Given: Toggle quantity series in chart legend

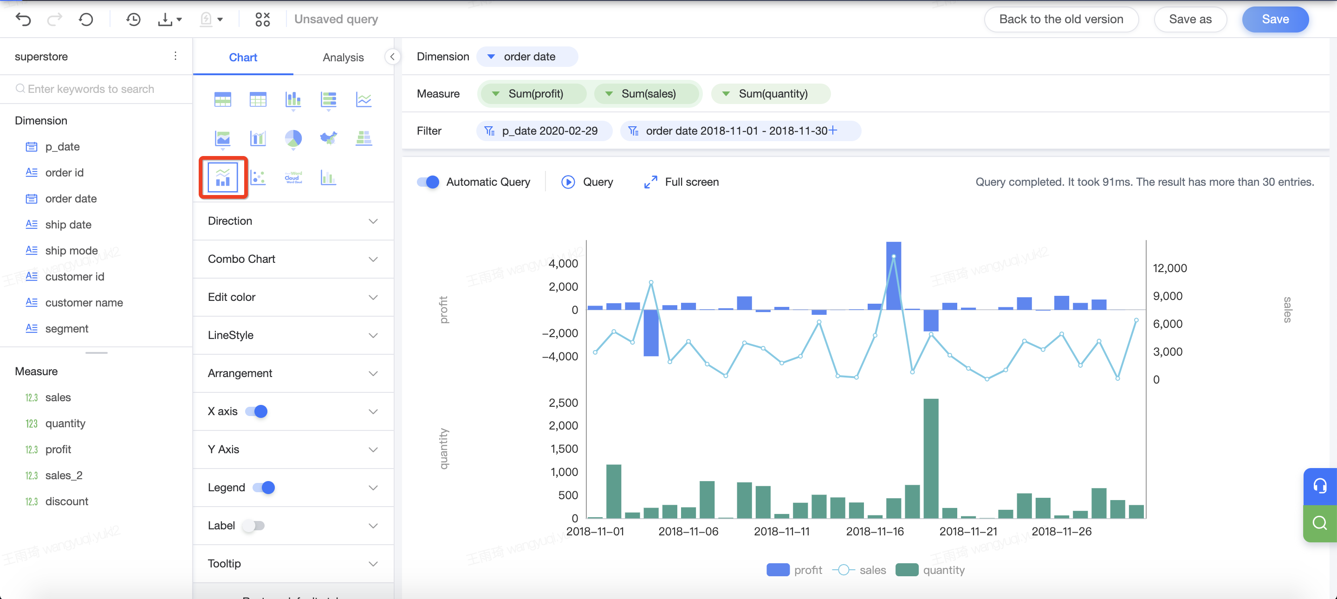Looking at the screenshot, I should pos(930,569).
